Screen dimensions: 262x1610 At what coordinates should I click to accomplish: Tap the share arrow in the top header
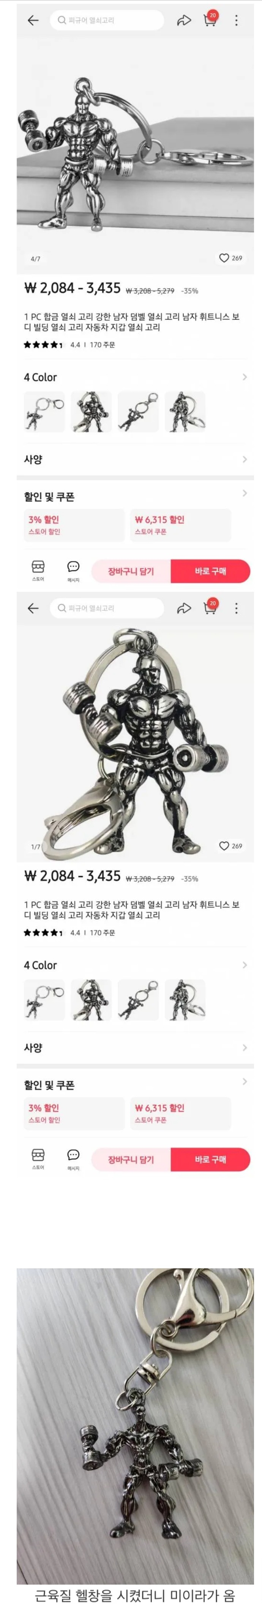[183, 21]
